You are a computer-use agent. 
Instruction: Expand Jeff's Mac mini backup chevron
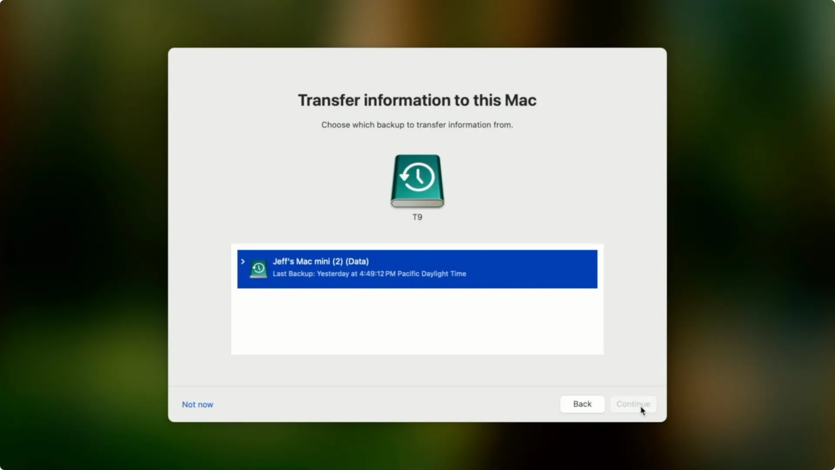click(243, 262)
